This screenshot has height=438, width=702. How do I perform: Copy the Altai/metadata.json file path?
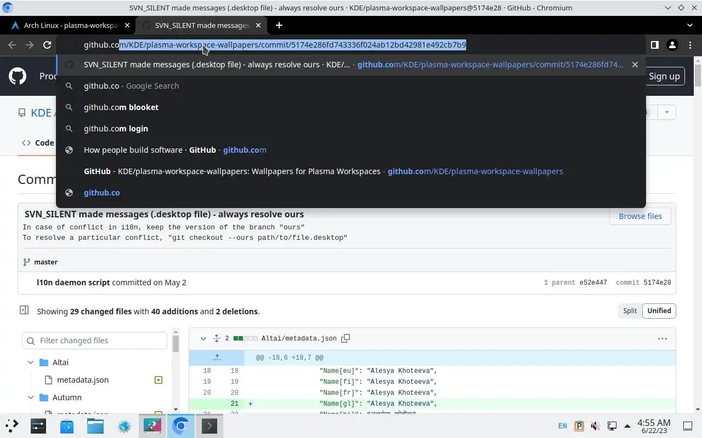point(346,338)
